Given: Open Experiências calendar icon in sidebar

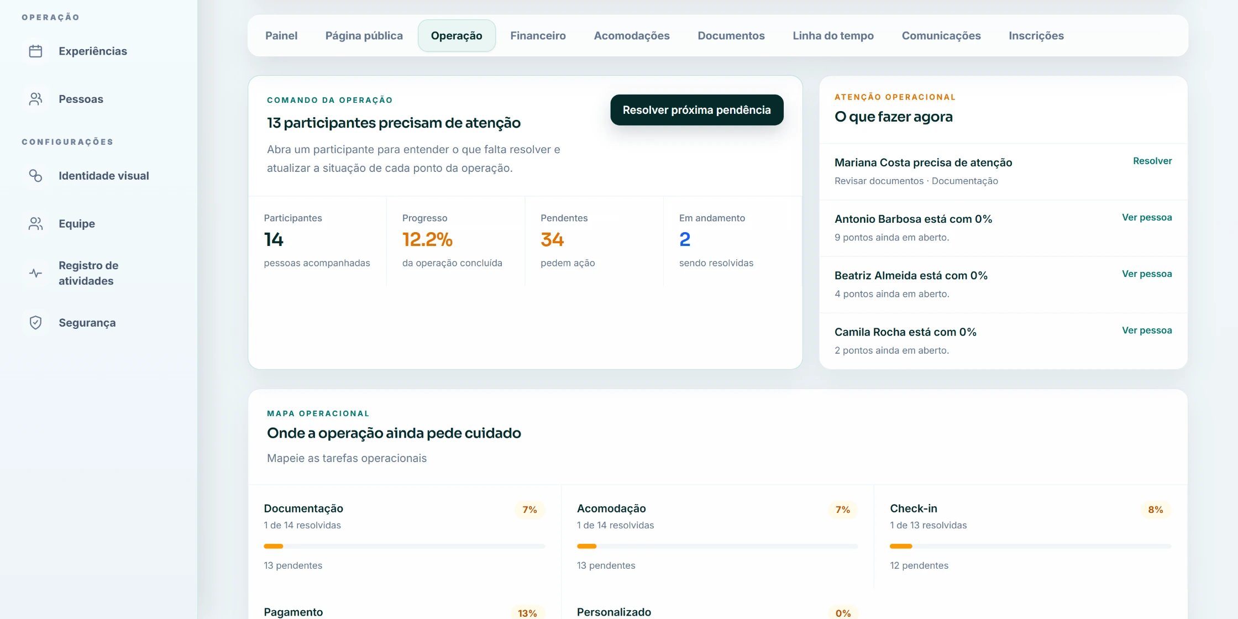Looking at the screenshot, I should coord(35,51).
